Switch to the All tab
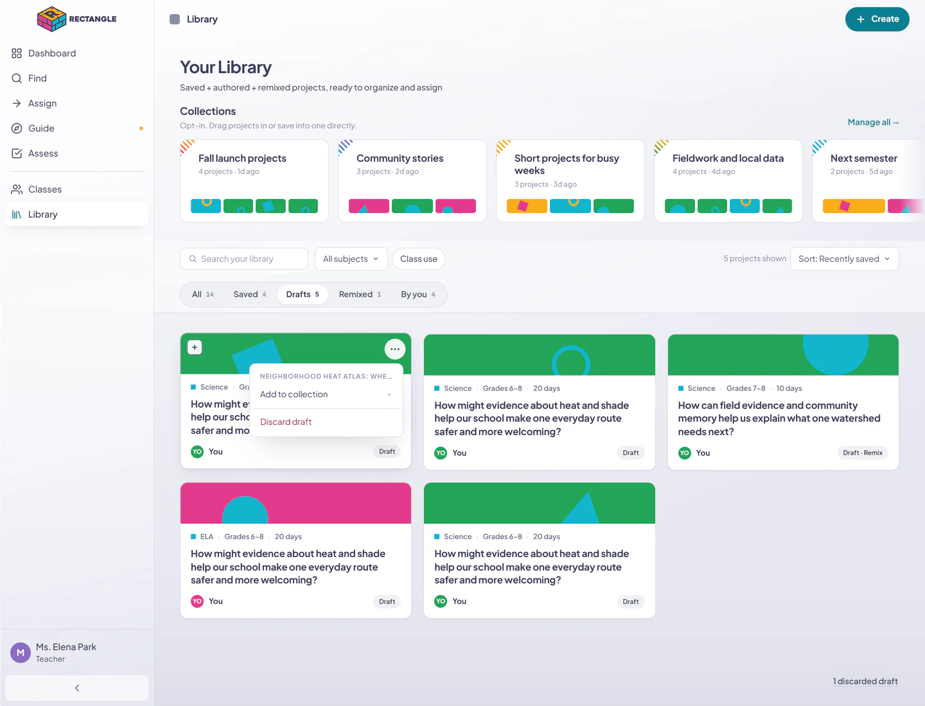 (203, 295)
